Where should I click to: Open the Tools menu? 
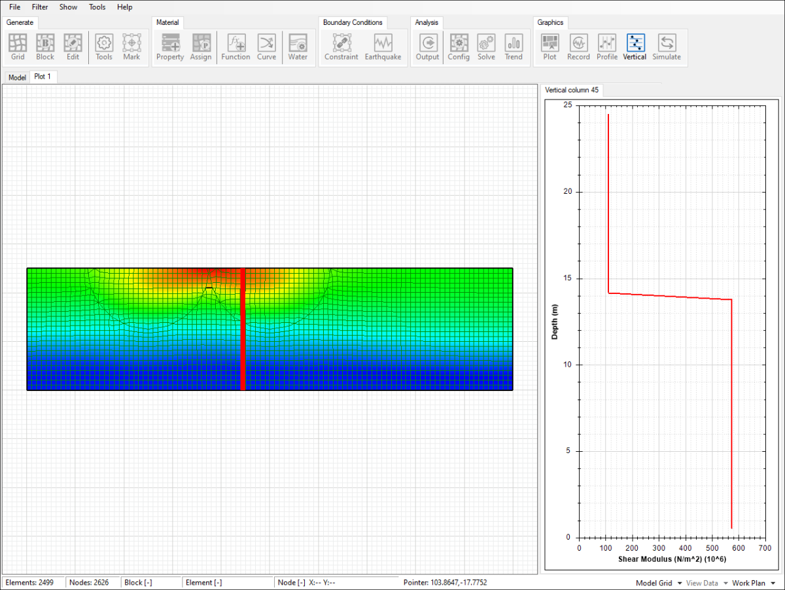[97, 7]
